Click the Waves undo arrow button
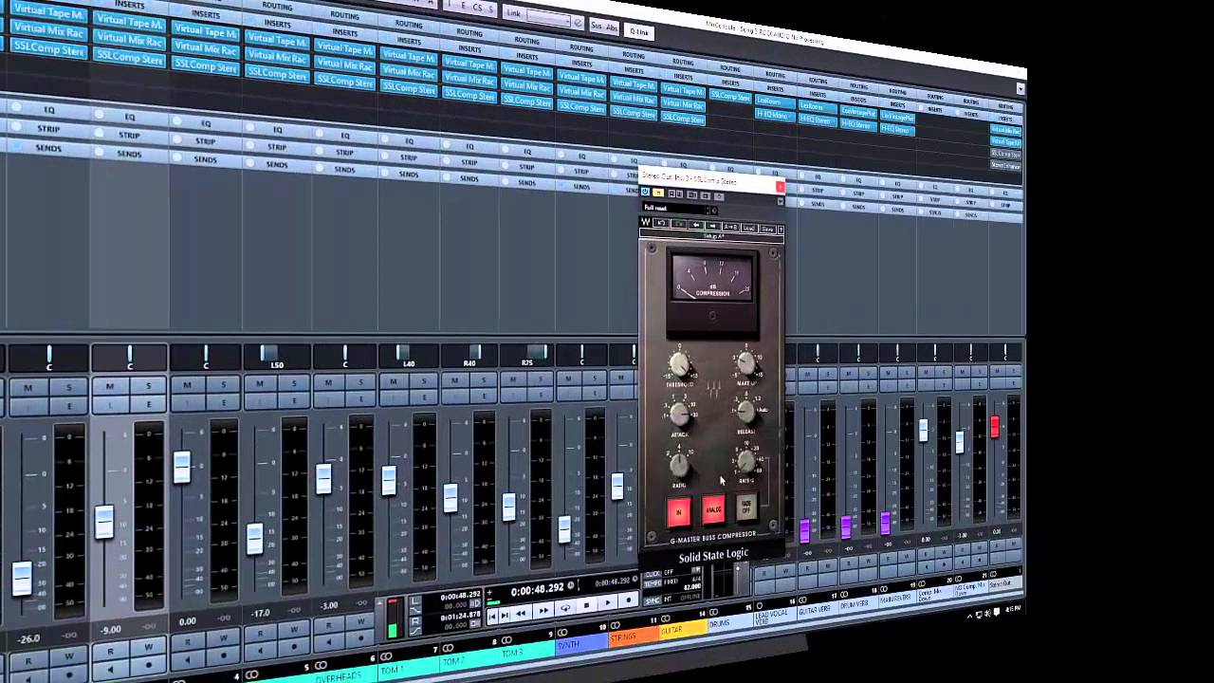 tap(661, 223)
